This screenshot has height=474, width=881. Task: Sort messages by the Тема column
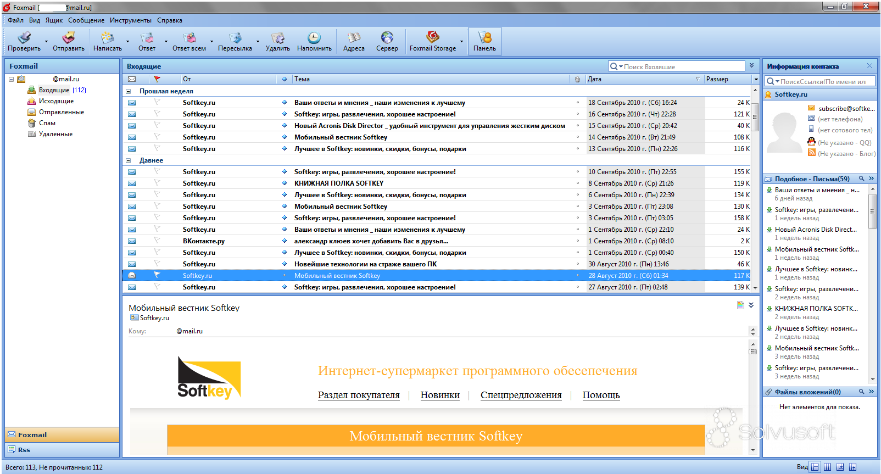430,79
